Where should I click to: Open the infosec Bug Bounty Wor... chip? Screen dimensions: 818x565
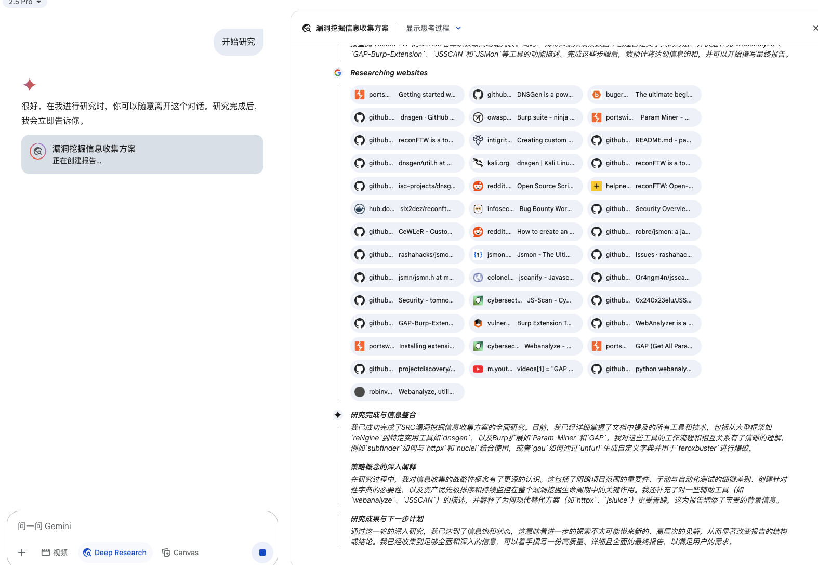coord(525,209)
